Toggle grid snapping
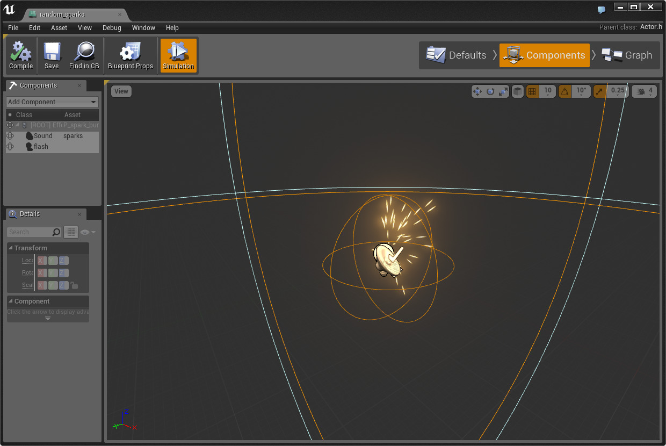This screenshot has height=446, width=666. click(x=532, y=91)
